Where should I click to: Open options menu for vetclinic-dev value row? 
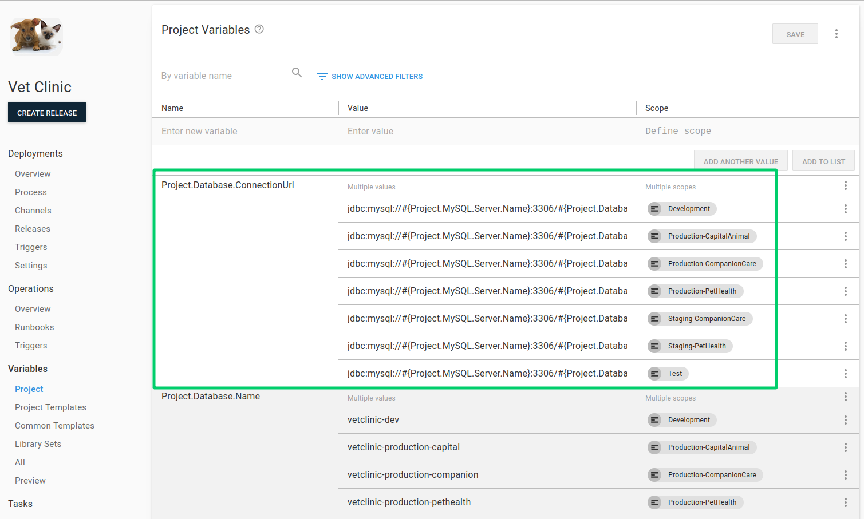coord(846,419)
